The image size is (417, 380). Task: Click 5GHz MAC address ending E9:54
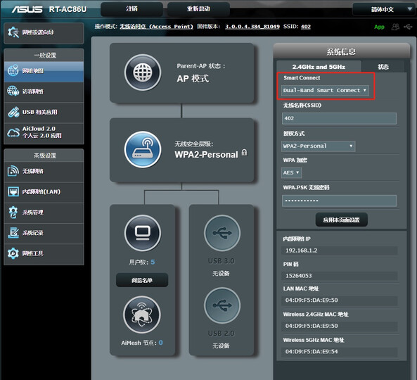tap(312, 352)
